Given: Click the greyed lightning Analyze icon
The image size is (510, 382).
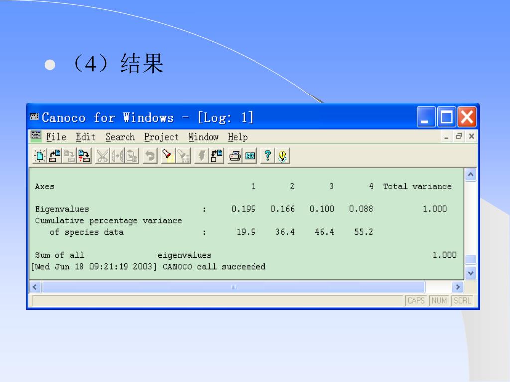Looking at the screenshot, I should point(202,156).
